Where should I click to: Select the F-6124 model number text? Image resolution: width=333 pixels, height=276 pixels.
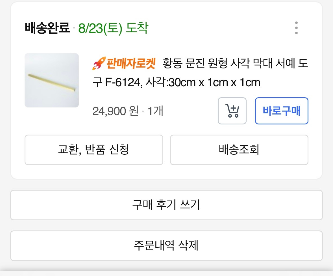(121, 83)
